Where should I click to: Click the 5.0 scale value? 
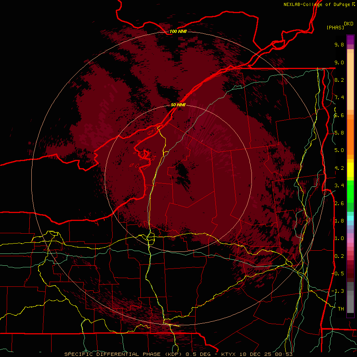[339, 150]
